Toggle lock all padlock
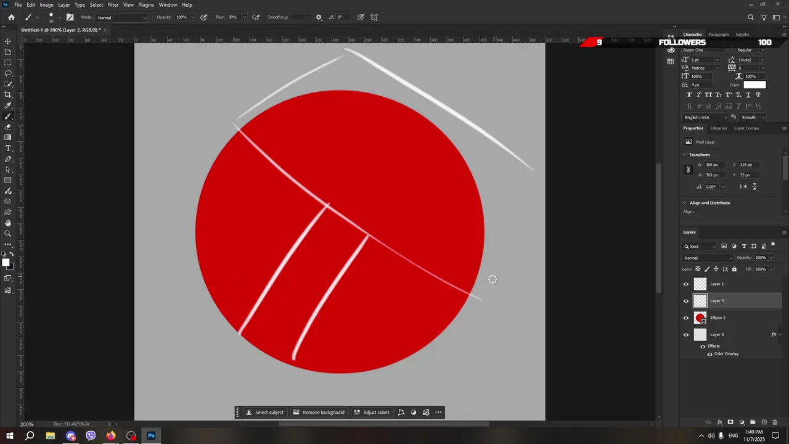 [734, 269]
